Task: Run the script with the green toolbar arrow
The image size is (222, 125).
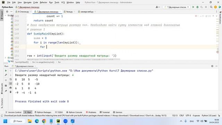Action: point(193,7)
